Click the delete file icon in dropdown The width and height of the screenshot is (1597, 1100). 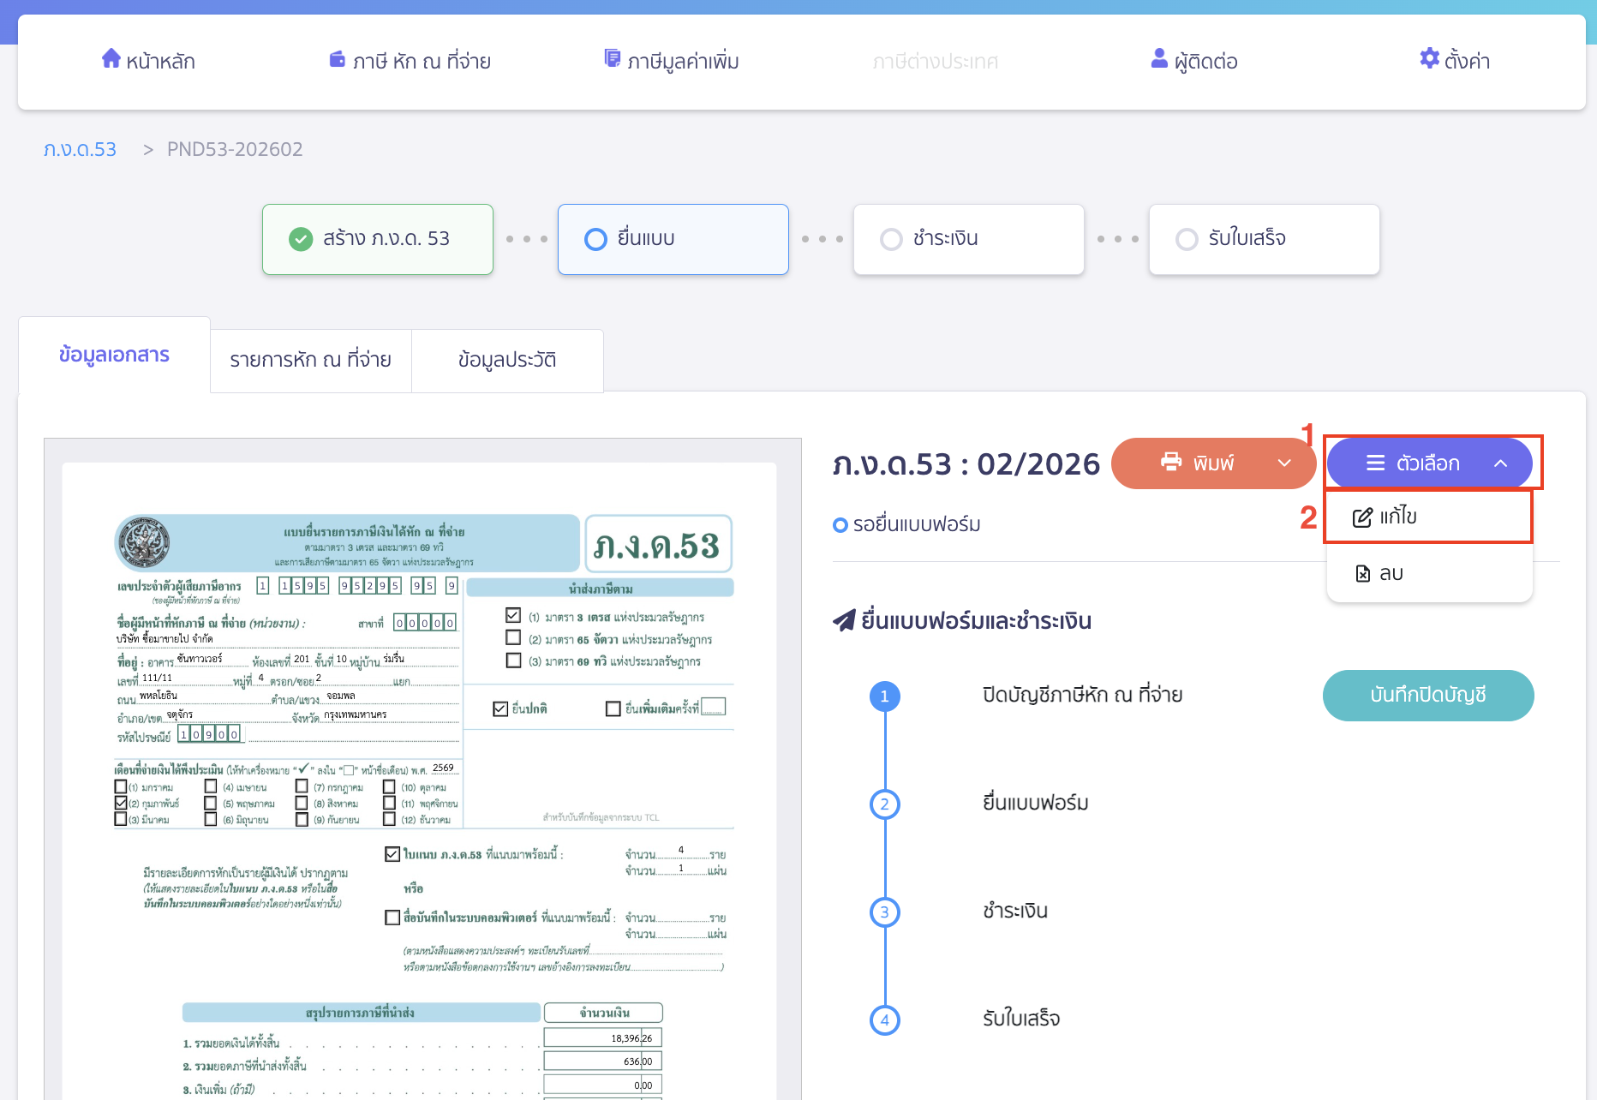pos(1362,573)
